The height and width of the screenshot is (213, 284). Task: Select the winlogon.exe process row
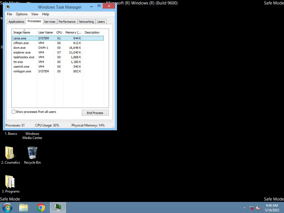[x=58, y=71]
